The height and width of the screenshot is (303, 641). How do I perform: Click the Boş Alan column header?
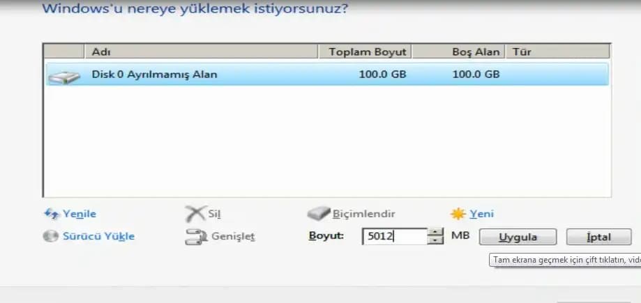point(458,52)
